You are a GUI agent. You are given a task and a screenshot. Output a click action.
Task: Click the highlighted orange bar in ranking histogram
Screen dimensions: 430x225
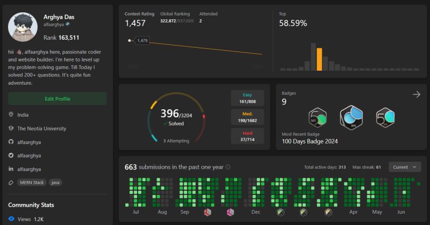[319, 59]
